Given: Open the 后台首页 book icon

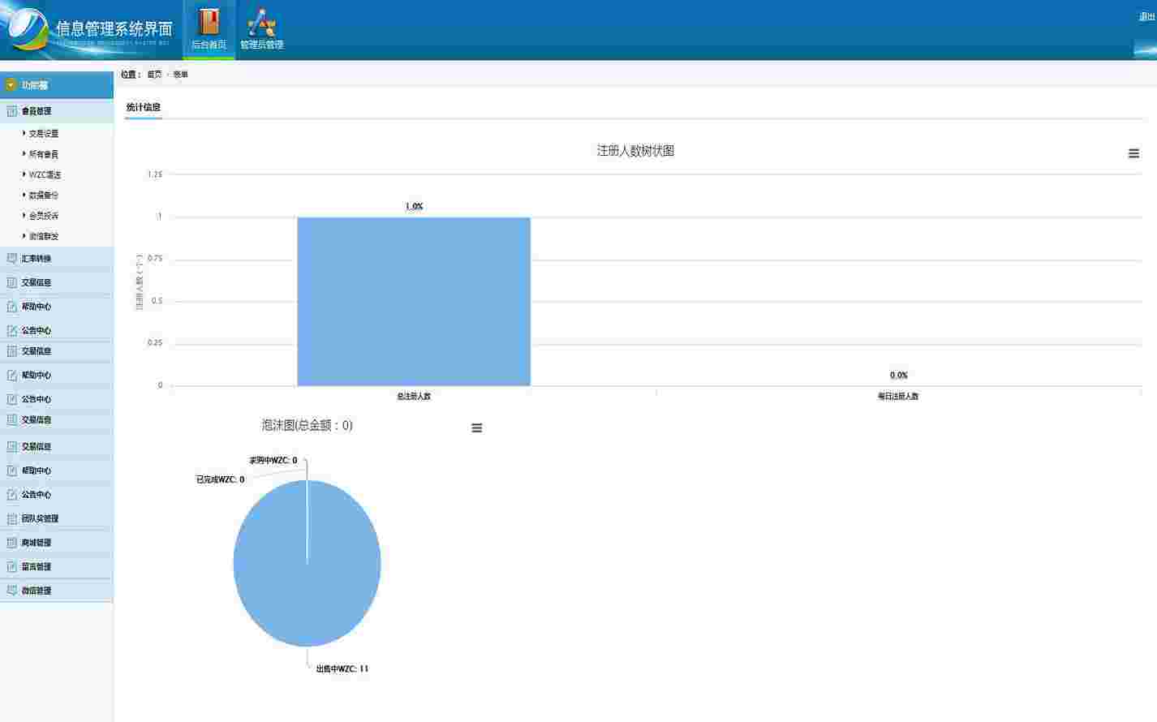Looking at the screenshot, I should tap(209, 22).
